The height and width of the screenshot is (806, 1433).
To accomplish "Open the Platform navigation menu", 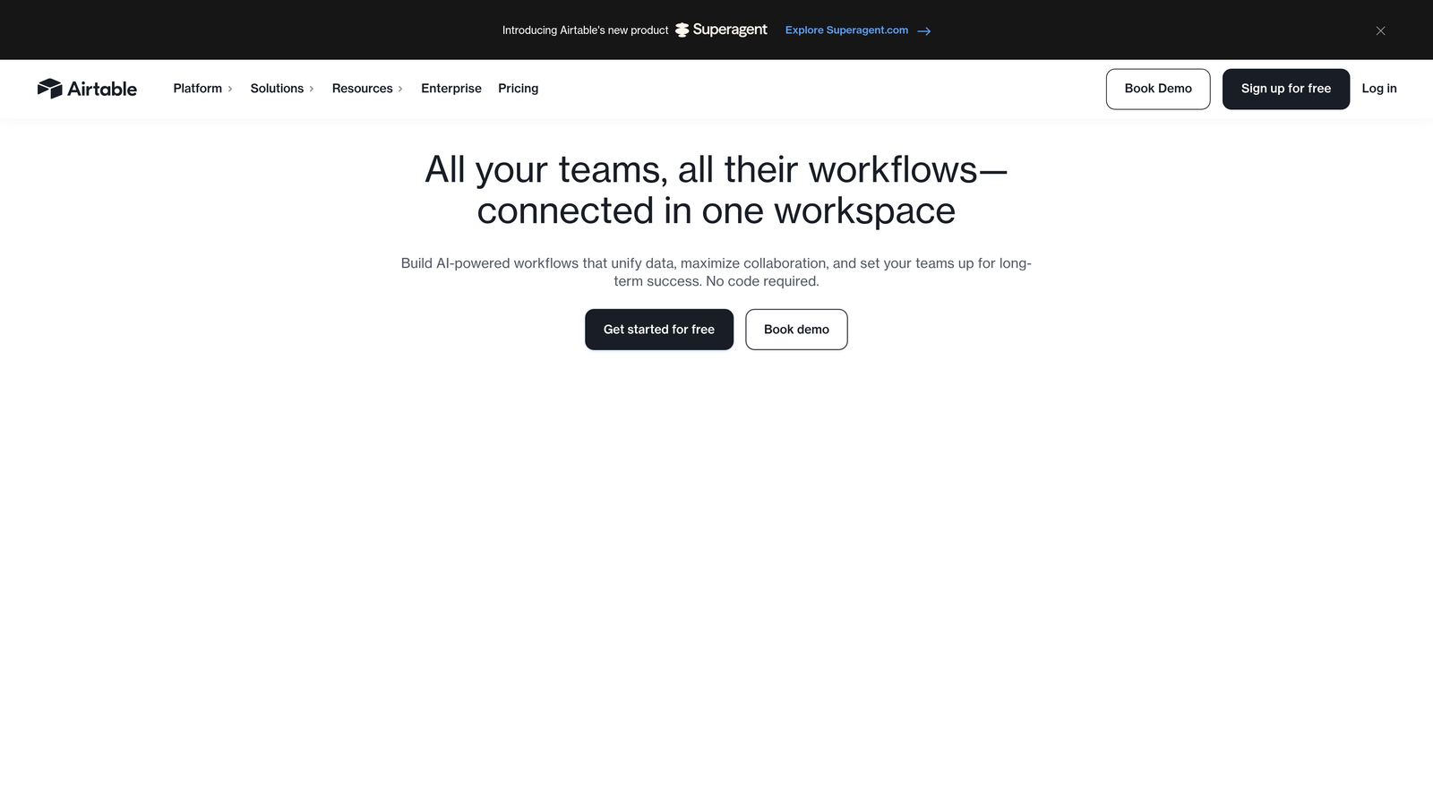I will [197, 88].
